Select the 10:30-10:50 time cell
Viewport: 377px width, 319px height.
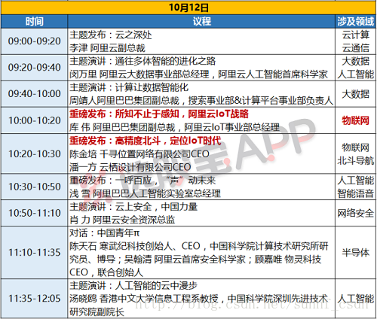35,187
